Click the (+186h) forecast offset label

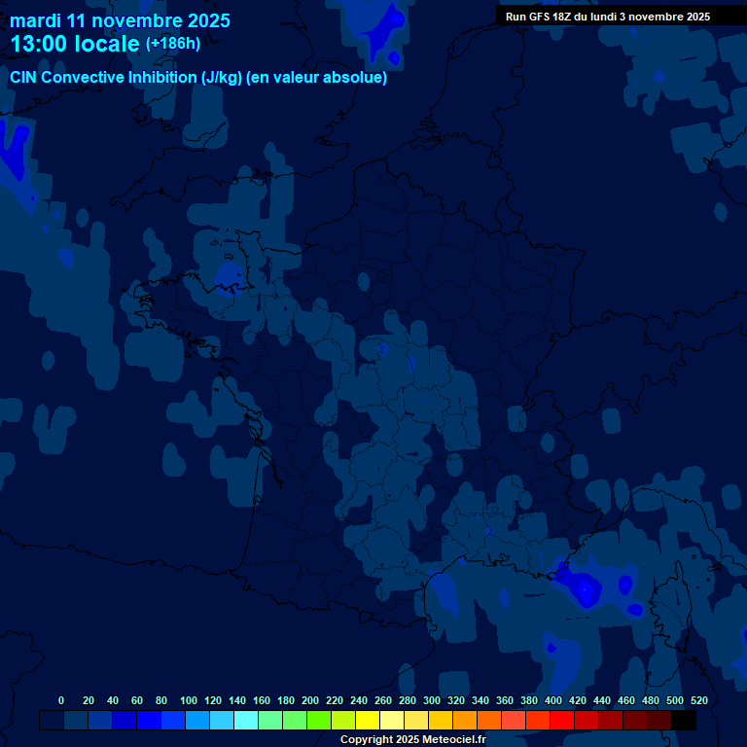point(175,44)
